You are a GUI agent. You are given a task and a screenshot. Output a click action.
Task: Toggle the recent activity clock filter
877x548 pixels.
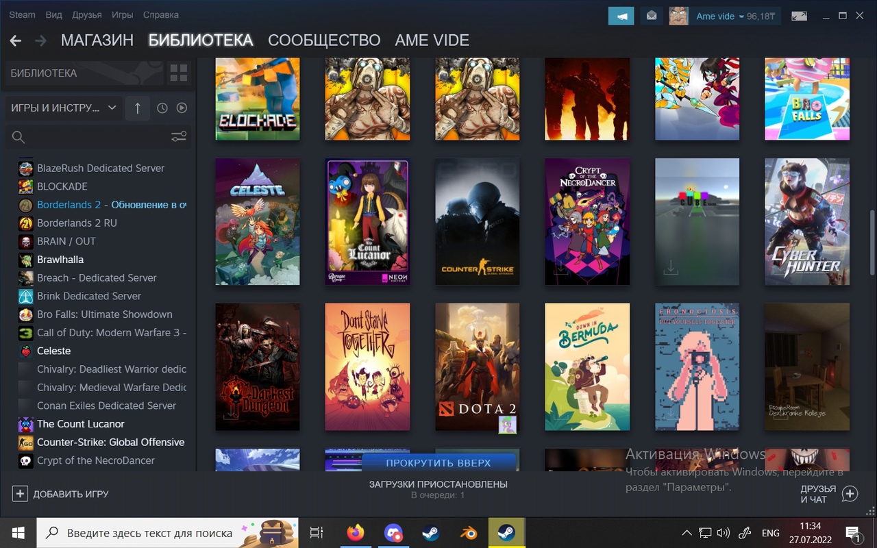162,108
